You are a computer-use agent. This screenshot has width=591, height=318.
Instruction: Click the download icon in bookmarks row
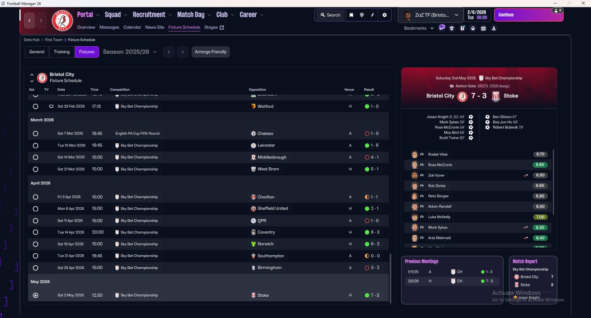[x=494, y=28]
